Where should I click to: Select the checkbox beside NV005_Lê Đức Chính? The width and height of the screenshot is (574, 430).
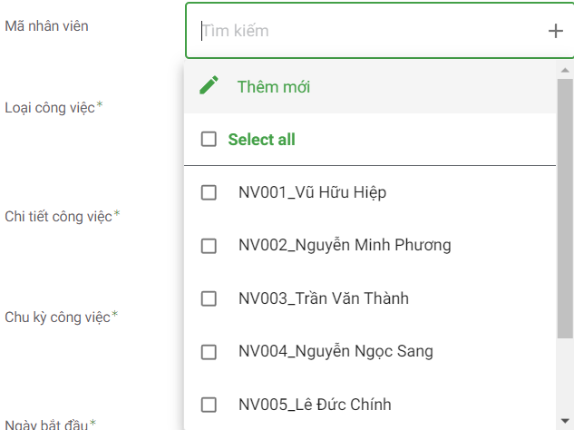click(x=209, y=405)
